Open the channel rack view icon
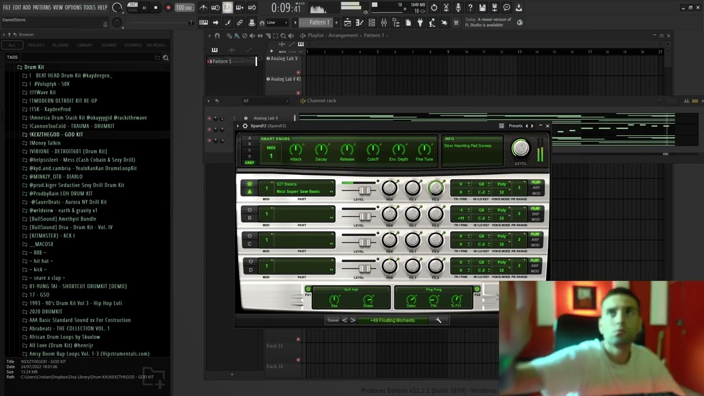The width and height of the screenshot is (704, 396). [x=372, y=23]
